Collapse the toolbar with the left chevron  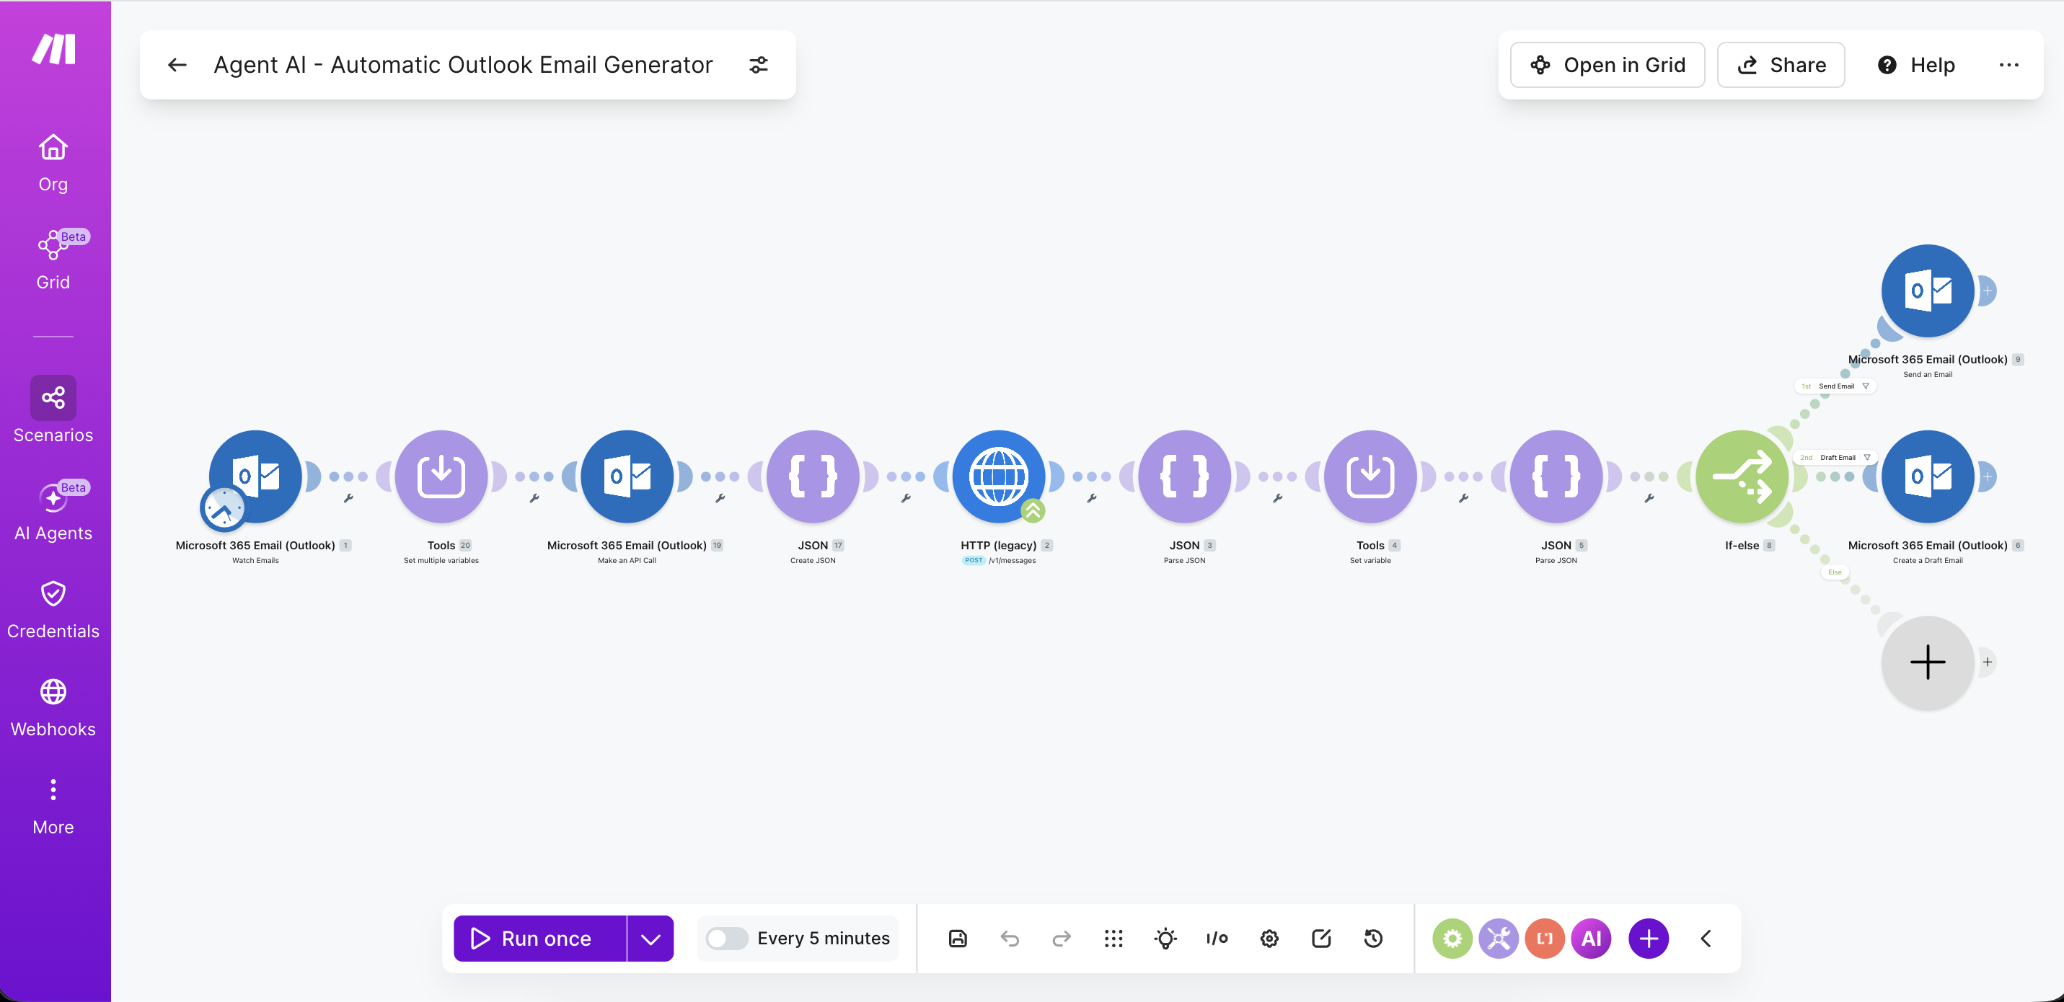(x=1706, y=938)
